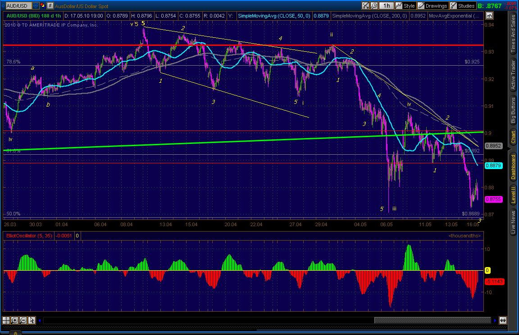
Task: Click the 06.05 date on time axis
Action: coord(386,224)
